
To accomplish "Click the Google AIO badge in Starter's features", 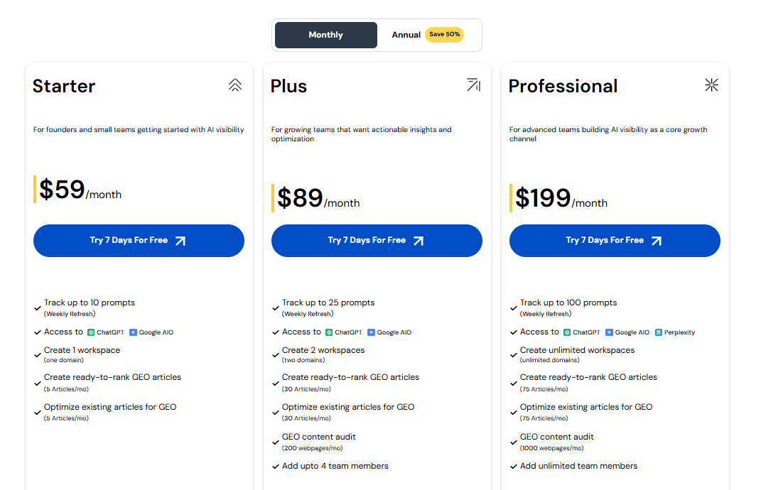I will coord(151,332).
